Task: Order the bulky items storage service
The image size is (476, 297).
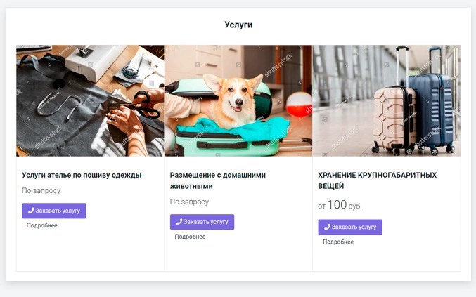Action: (350, 227)
